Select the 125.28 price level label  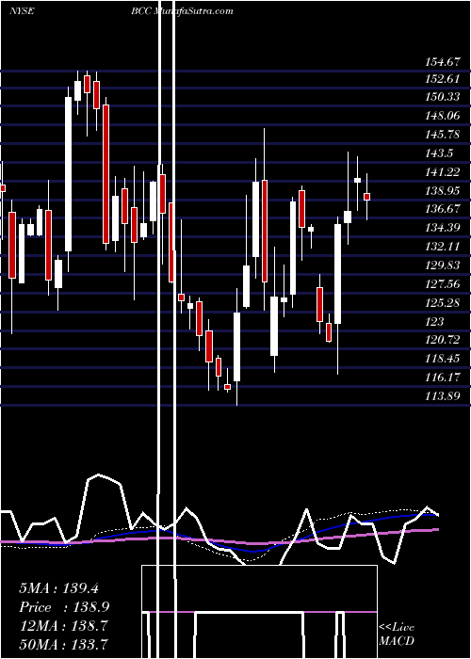pyautogui.click(x=443, y=302)
